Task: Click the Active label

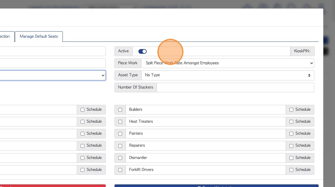Action: [123, 51]
